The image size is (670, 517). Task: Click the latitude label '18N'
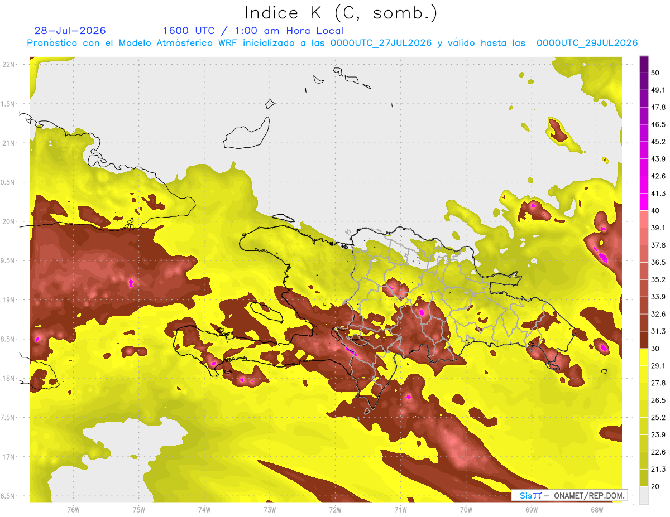click(x=8, y=379)
